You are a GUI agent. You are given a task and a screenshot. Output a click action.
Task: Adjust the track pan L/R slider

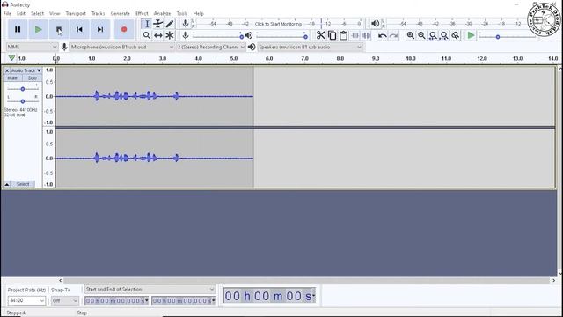[x=23, y=101]
